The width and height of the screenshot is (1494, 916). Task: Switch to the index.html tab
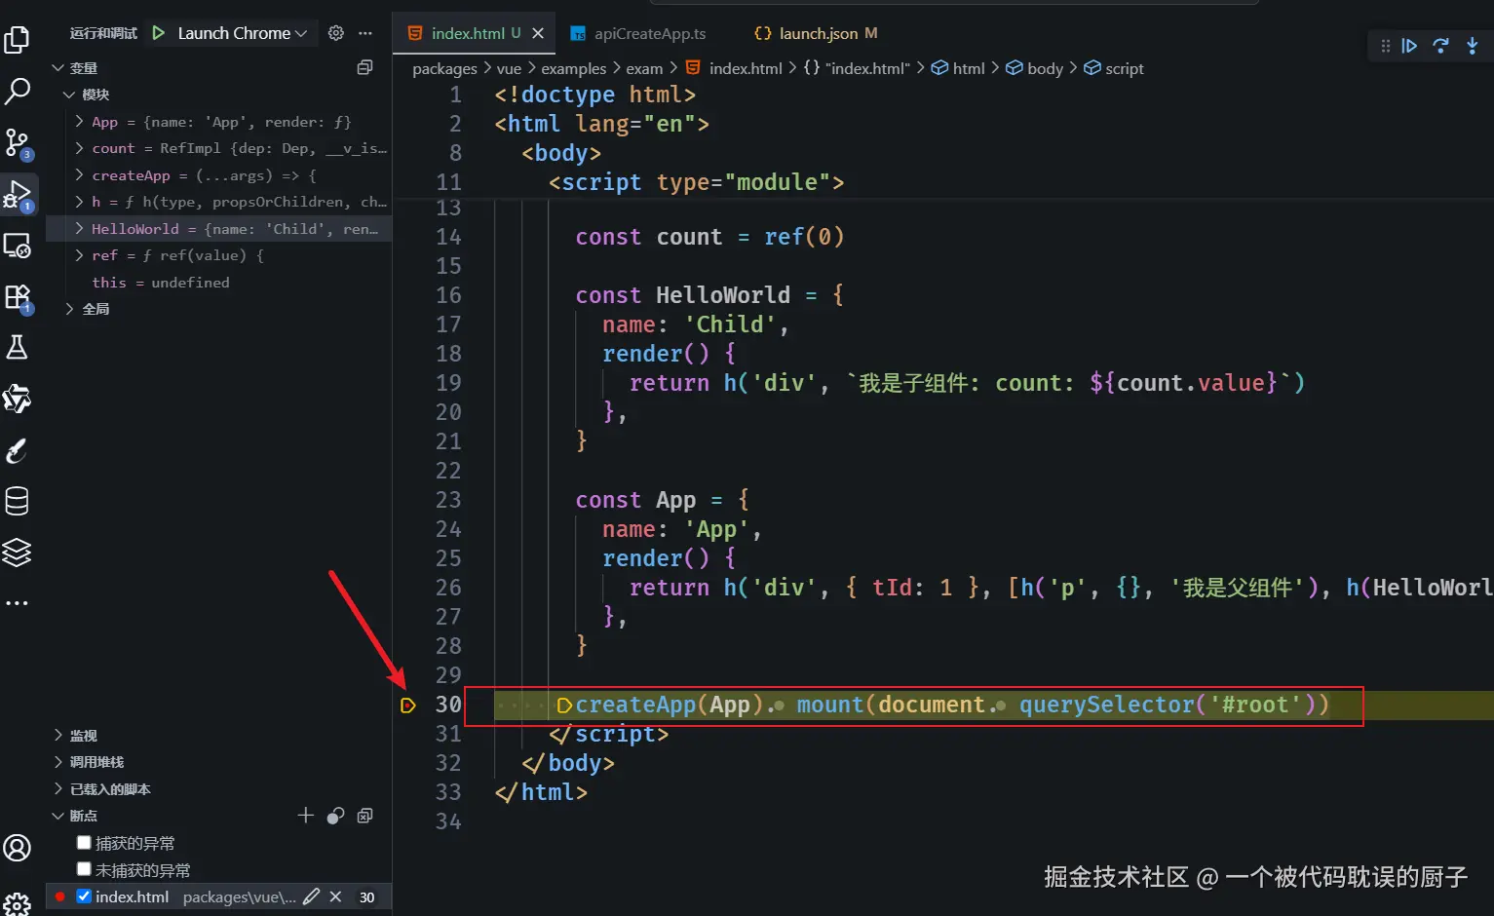point(475,33)
